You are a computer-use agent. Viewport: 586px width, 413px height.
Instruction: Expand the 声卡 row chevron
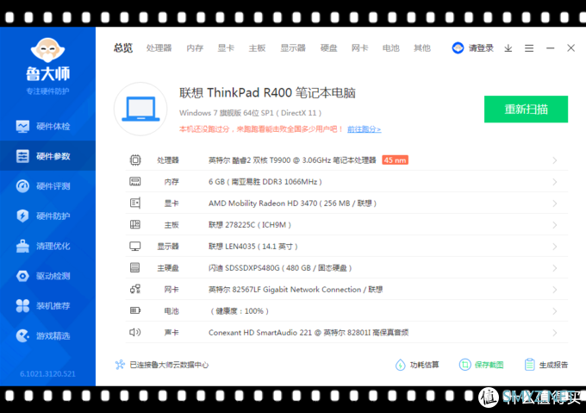(x=555, y=333)
